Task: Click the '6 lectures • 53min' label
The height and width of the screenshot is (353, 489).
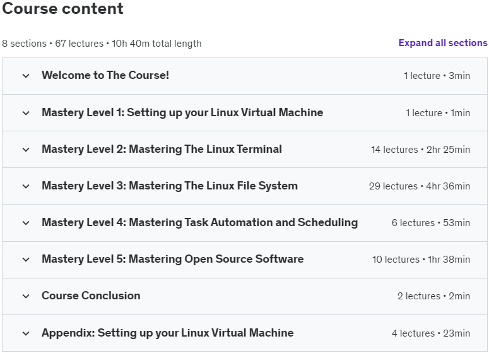Action: (x=431, y=223)
